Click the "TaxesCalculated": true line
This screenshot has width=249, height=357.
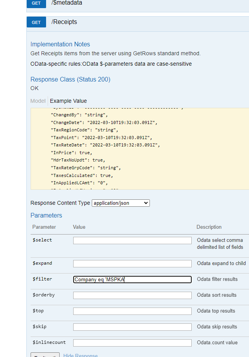tap(82, 175)
